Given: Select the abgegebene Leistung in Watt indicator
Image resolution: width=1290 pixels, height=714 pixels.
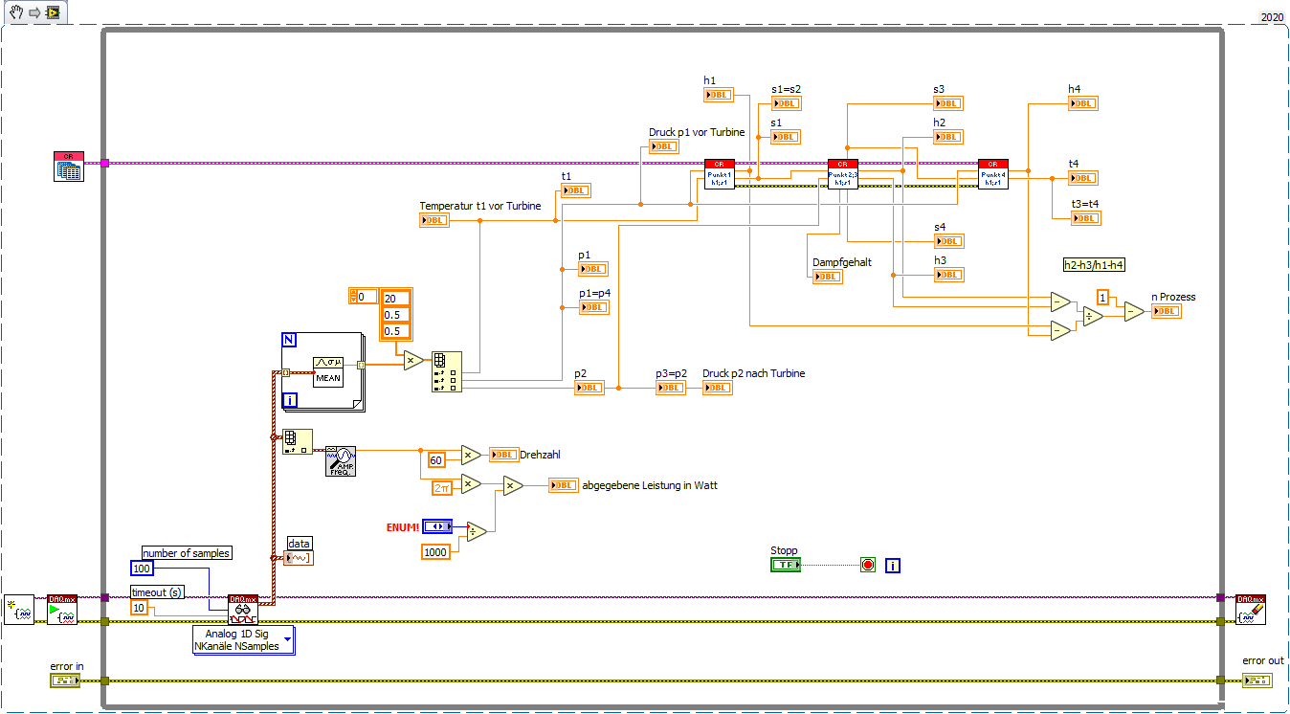Looking at the screenshot, I should (x=564, y=485).
